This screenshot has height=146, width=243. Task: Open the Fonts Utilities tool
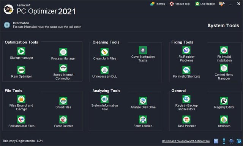coord(143,119)
